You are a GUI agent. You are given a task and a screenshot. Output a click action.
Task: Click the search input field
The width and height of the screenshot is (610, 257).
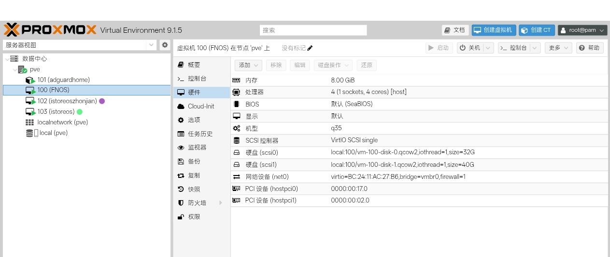tap(313, 30)
